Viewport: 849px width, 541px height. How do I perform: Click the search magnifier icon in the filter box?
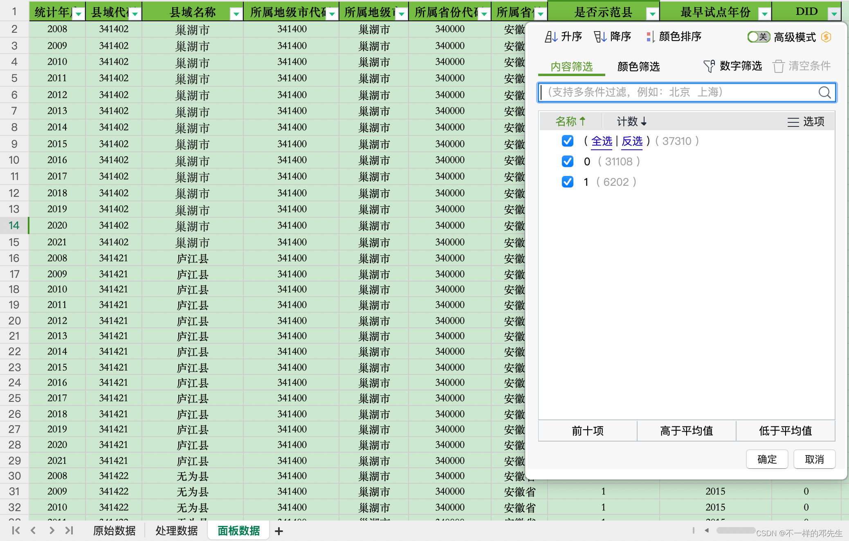[x=824, y=92]
